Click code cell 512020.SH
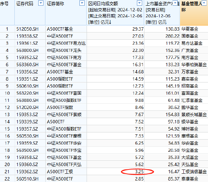 tap(27, 107)
